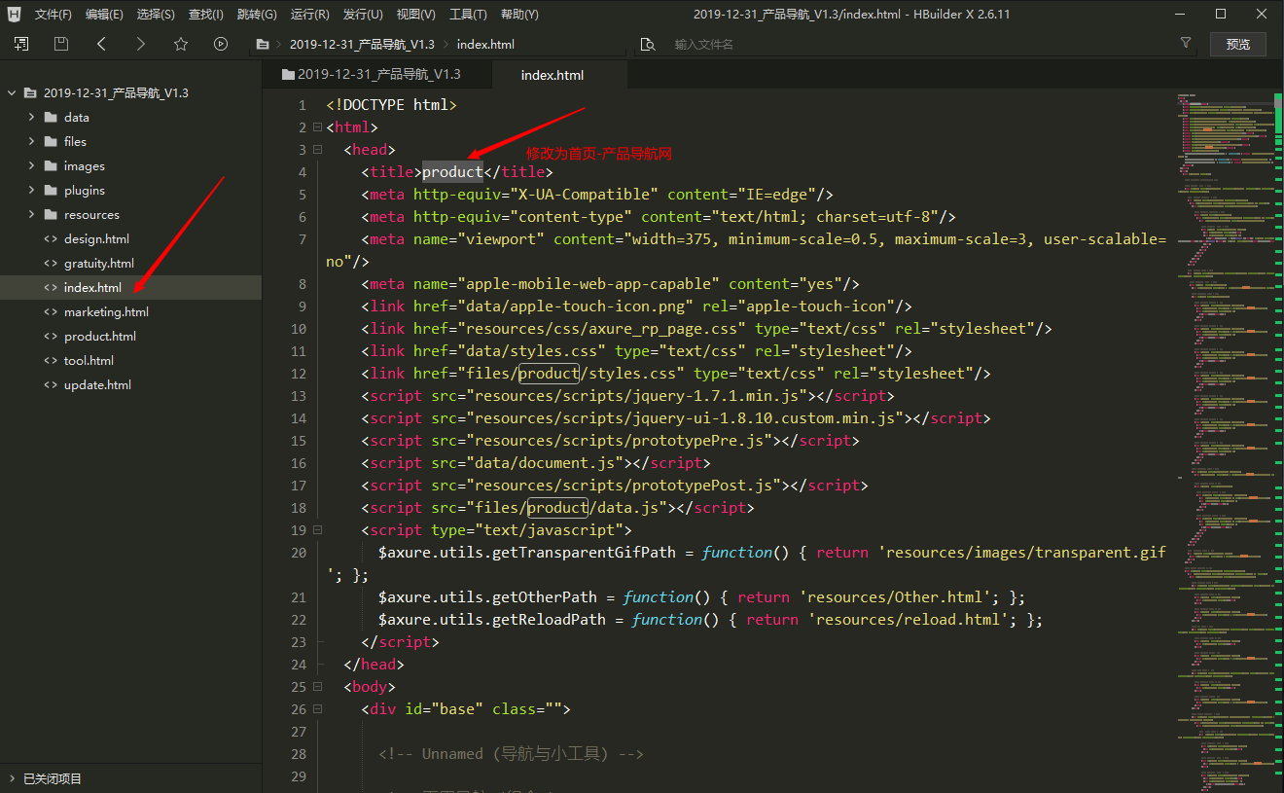Click the bookmark star icon

coord(181,44)
